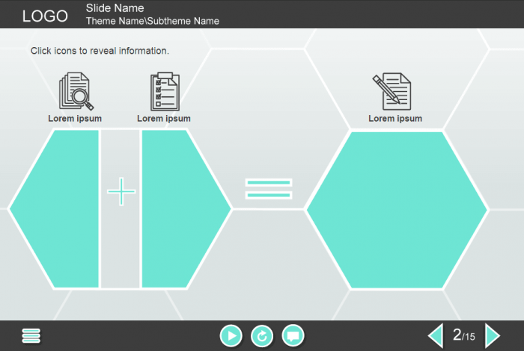Click the document with magnifying glass icon

click(x=75, y=91)
